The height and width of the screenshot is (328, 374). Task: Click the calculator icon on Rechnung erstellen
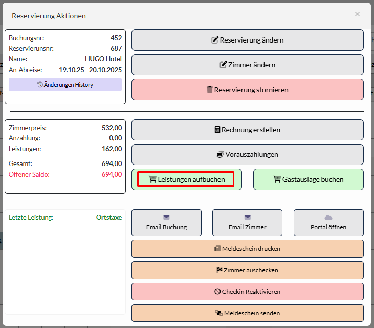(x=217, y=130)
